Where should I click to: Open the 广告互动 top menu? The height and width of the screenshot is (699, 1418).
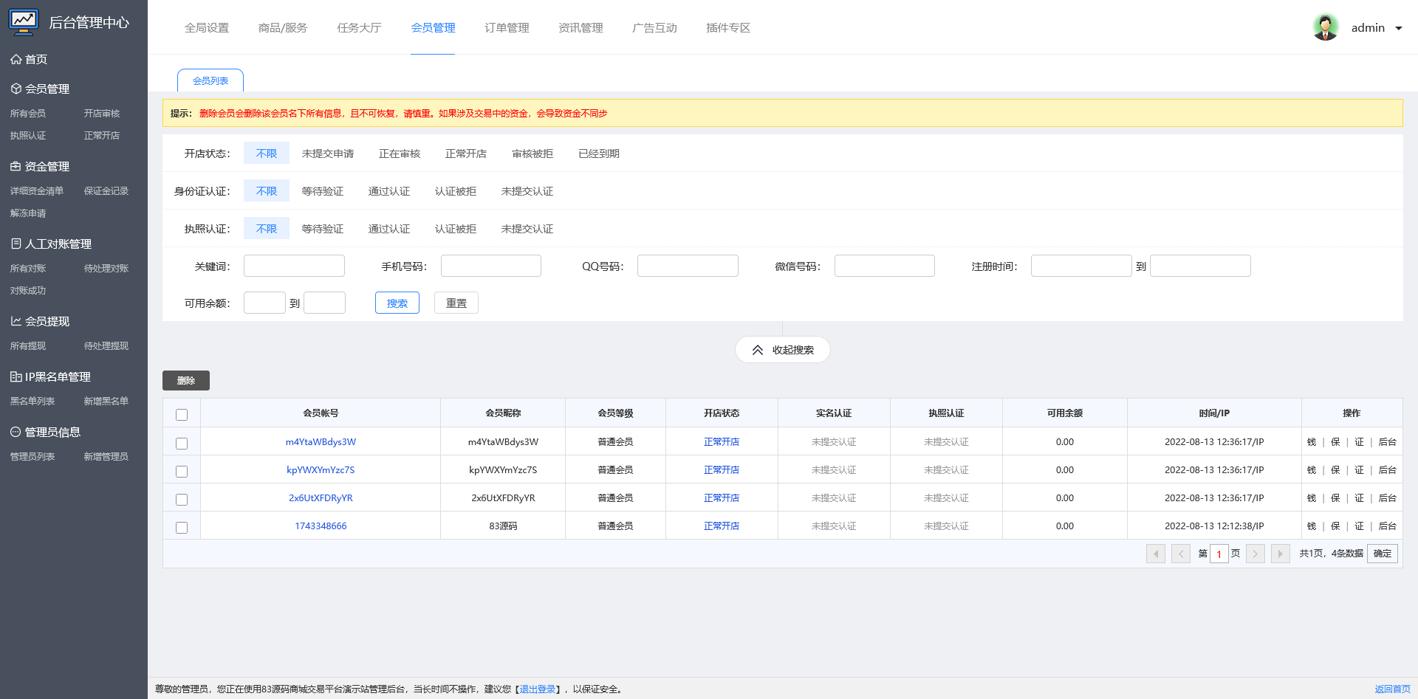click(654, 27)
